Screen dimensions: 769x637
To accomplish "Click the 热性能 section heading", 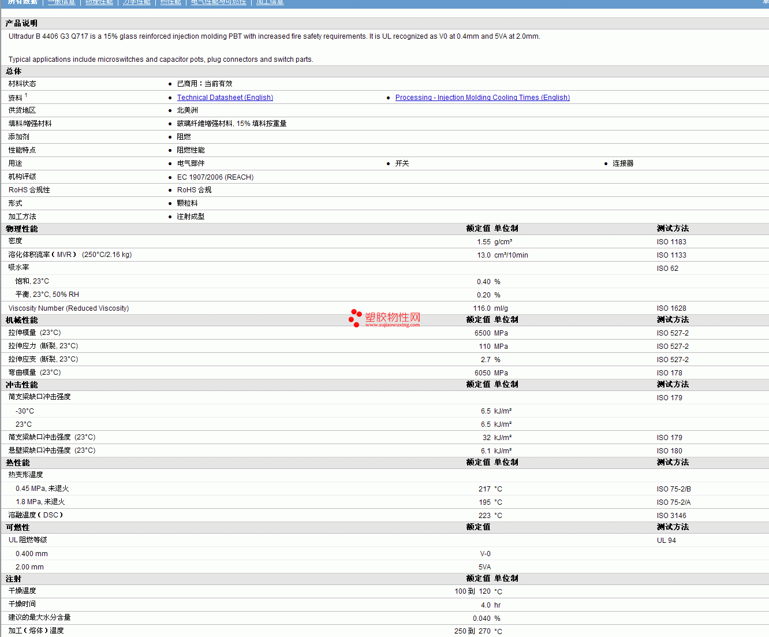I will 18,463.
